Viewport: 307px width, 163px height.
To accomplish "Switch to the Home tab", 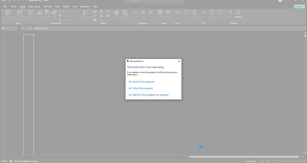I will (x=14, y=6).
